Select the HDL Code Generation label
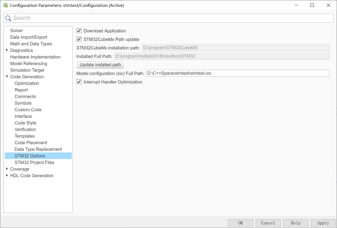The height and width of the screenshot is (228, 337). [x=32, y=176]
